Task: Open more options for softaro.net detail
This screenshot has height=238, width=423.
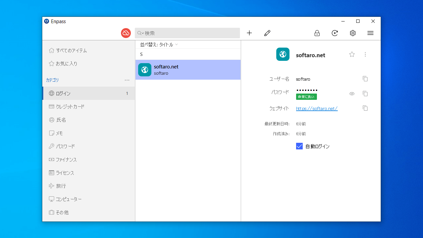Action: tap(365, 54)
